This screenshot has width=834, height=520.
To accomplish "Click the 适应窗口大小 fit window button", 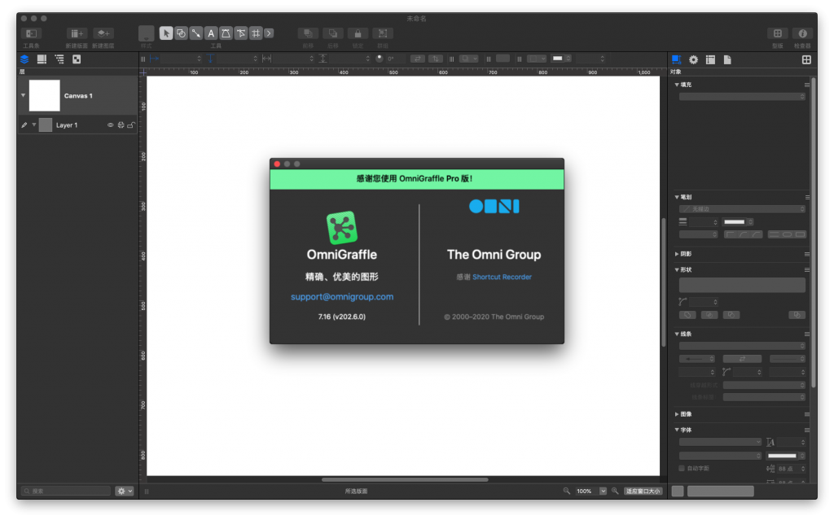I will coord(643,492).
